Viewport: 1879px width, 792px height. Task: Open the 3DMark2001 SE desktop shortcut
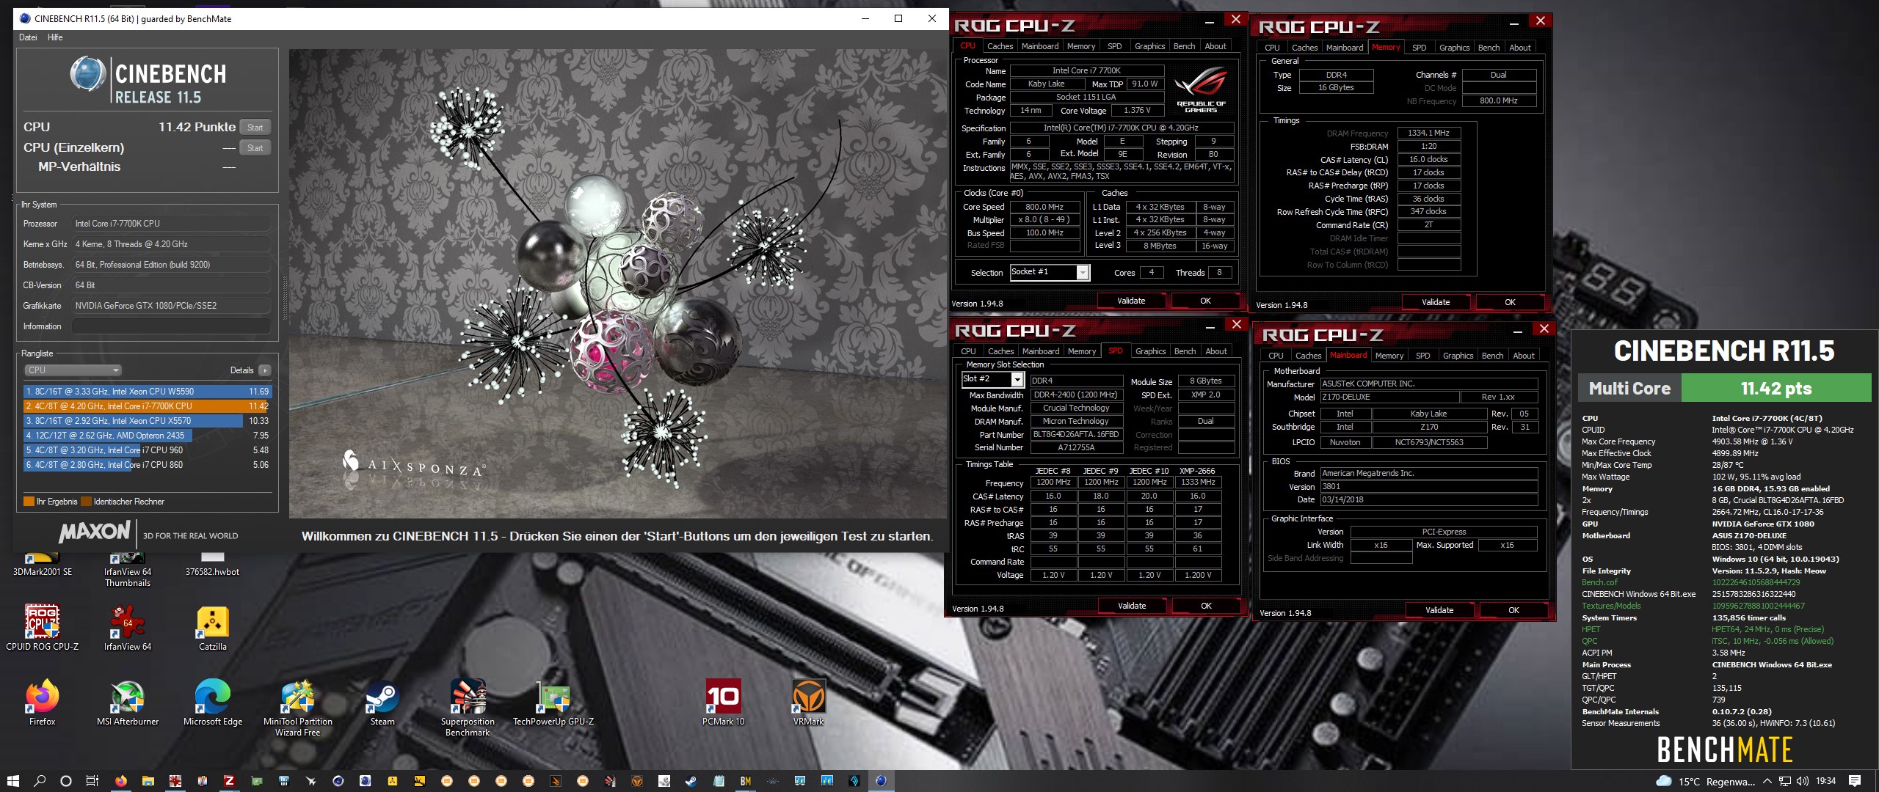coord(42,565)
